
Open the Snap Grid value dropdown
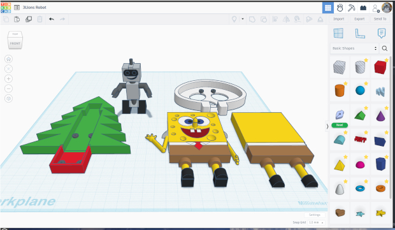pos(317,222)
